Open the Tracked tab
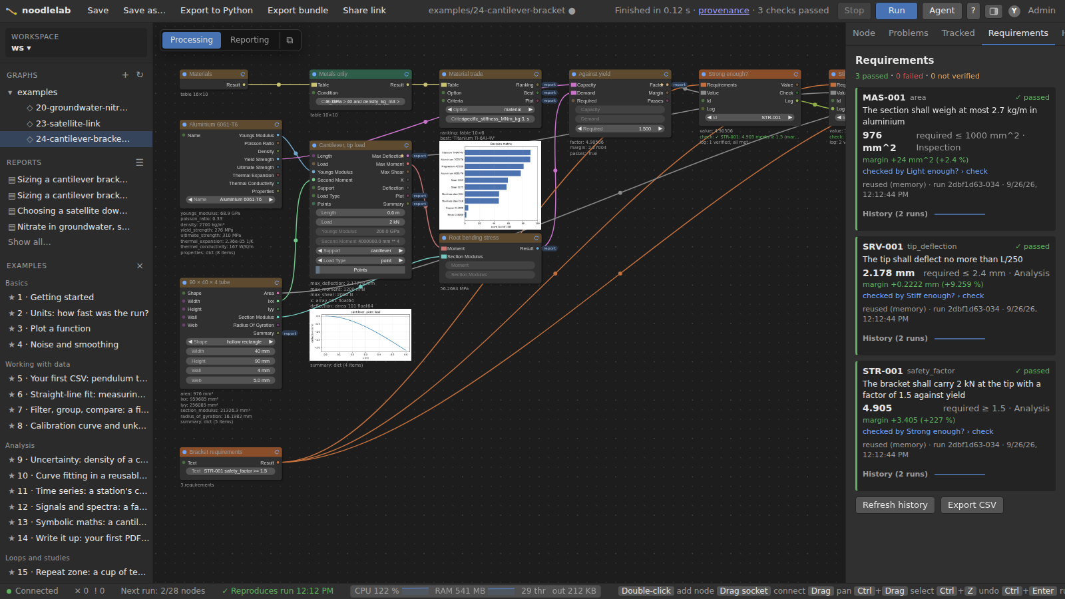 (x=958, y=33)
